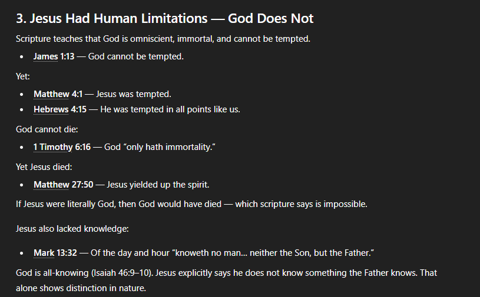Click the "Yet:" line below James bullet
Image resolution: width=480 pixels, height=297 pixels.
pyautogui.click(x=22, y=75)
